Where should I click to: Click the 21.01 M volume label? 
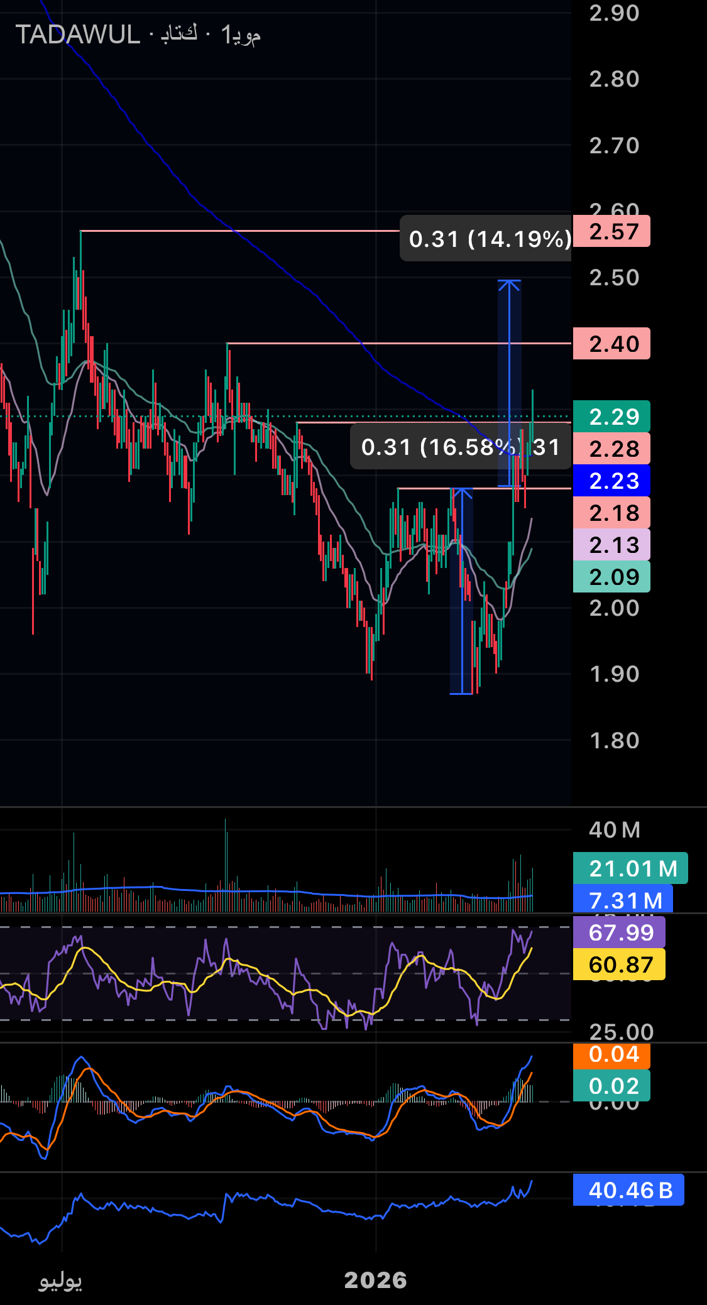click(x=630, y=868)
